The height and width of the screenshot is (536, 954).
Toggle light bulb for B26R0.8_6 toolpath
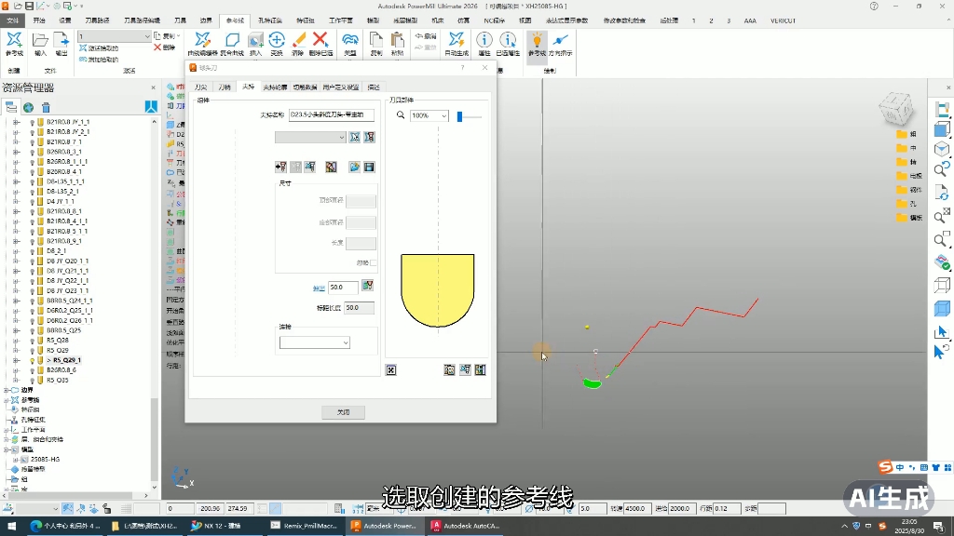pyautogui.click(x=33, y=370)
